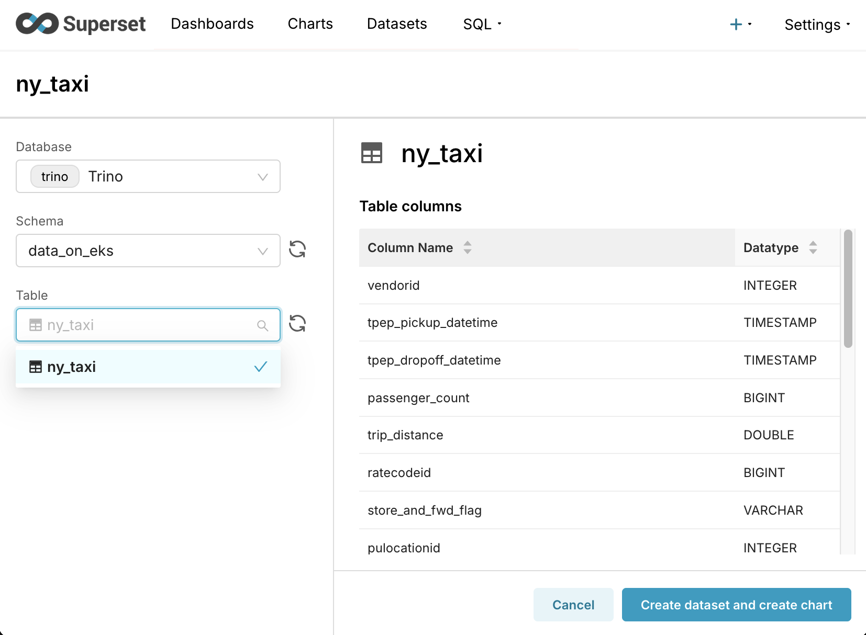
Task: Sort by Datatype arrows
Action: point(813,247)
